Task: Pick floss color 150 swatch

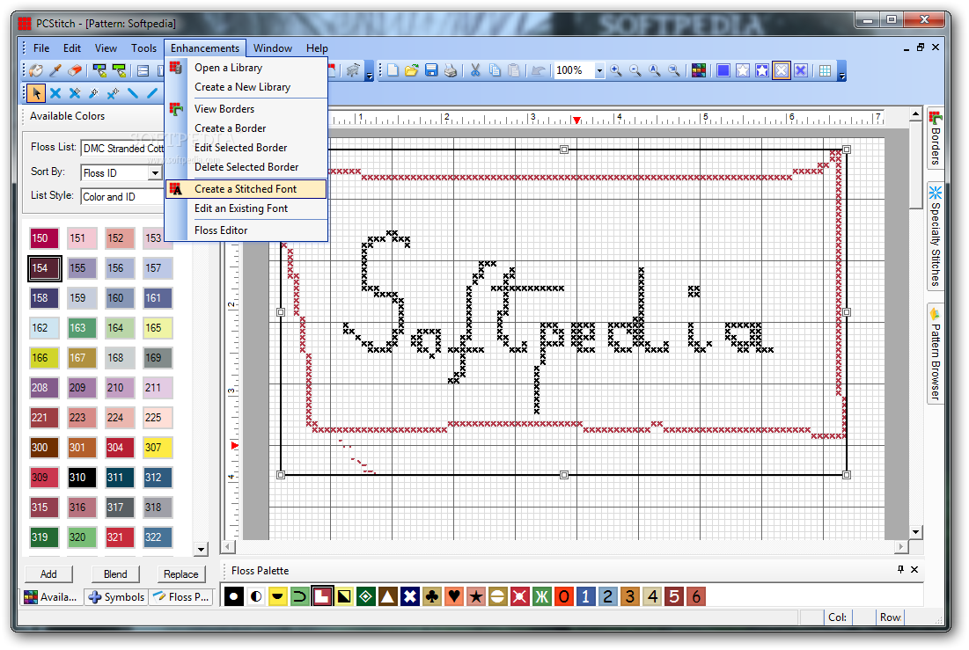Action: (x=45, y=237)
